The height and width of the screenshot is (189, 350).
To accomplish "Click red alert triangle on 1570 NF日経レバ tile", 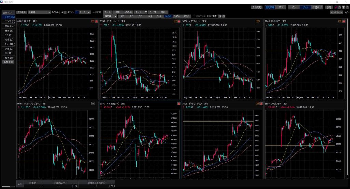I will pyautogui.click(x=179, y=103).
